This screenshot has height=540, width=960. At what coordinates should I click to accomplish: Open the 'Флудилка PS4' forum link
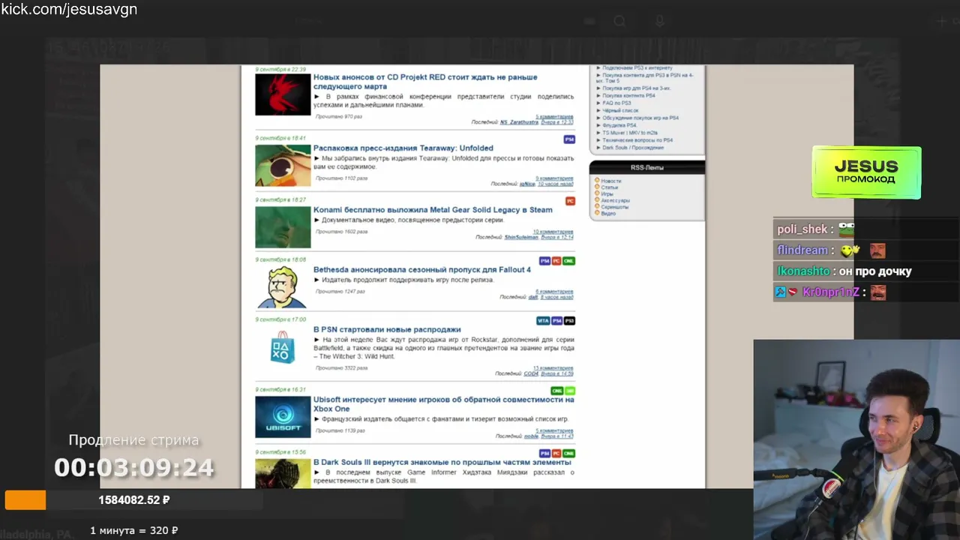(x=619, y=125)
